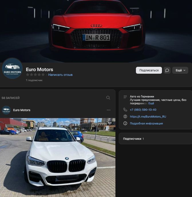The width and height of the screenshot is (192, 197).
Task: Click the globe icon beside the Telegram link
Action: pos(125,116)
